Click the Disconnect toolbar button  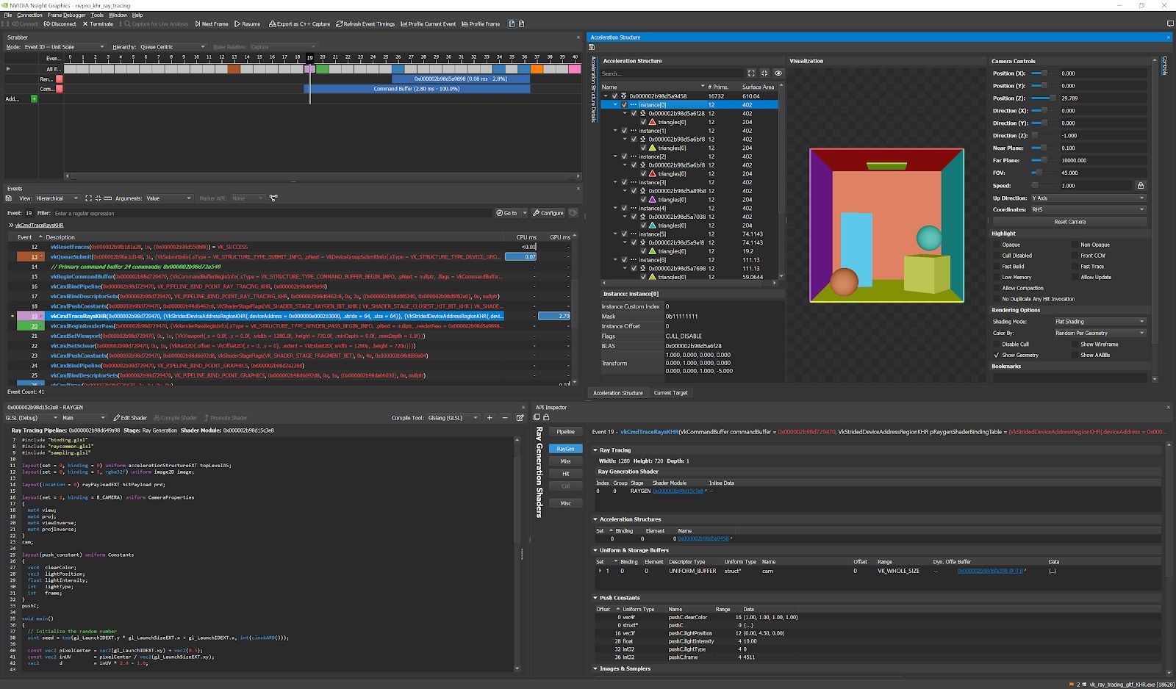pyautogui.click(x=60, y=24)
